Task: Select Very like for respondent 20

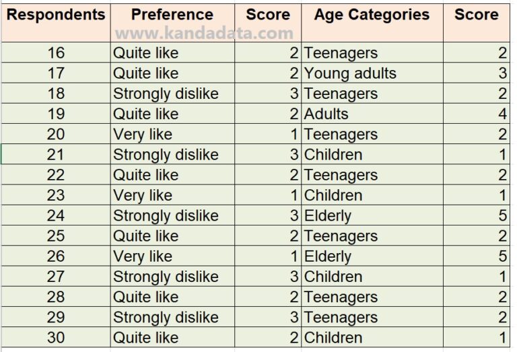Action: (143, 135)
